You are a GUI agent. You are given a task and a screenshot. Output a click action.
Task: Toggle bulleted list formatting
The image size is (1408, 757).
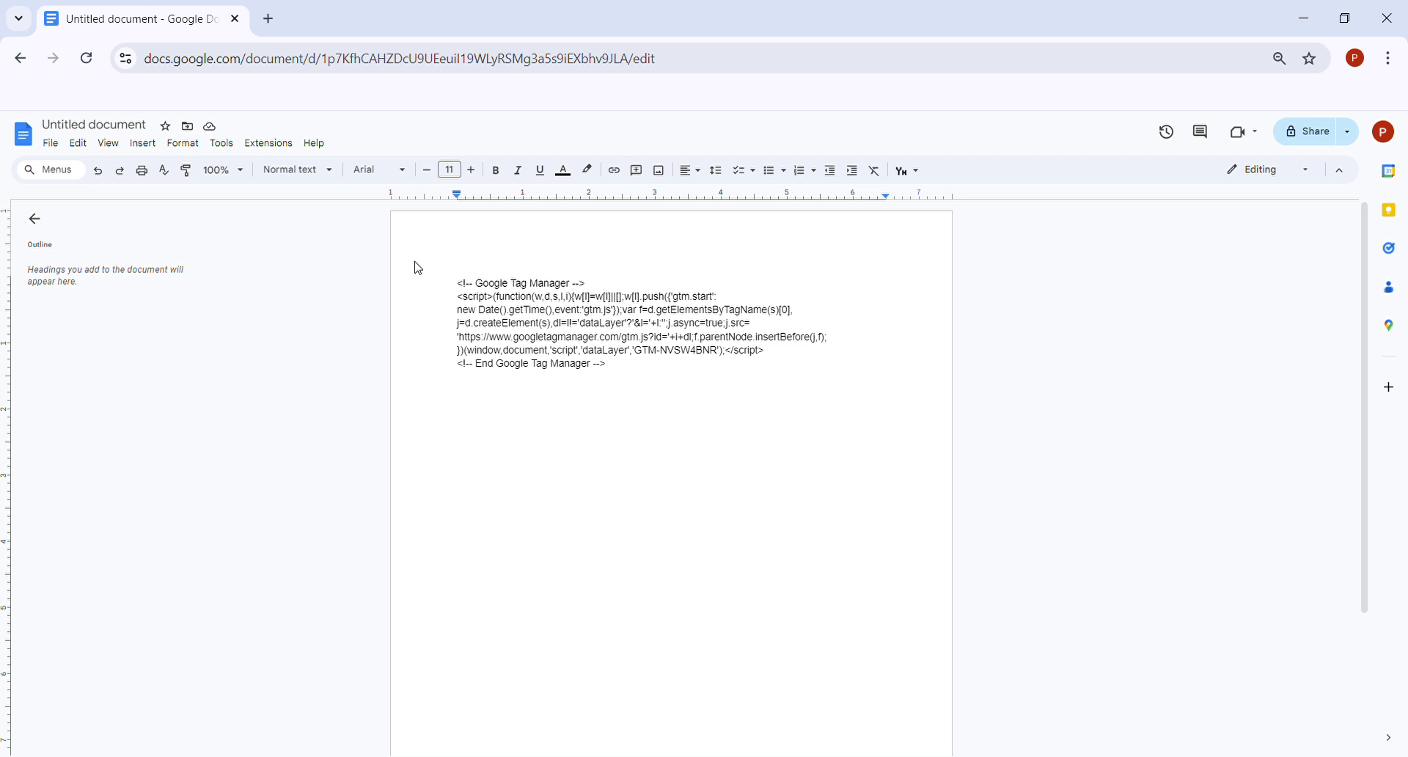click(x=769, y=170)
